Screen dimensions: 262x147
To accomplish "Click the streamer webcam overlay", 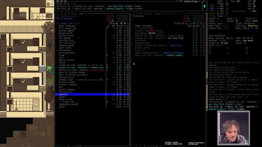I will (233, 128).
